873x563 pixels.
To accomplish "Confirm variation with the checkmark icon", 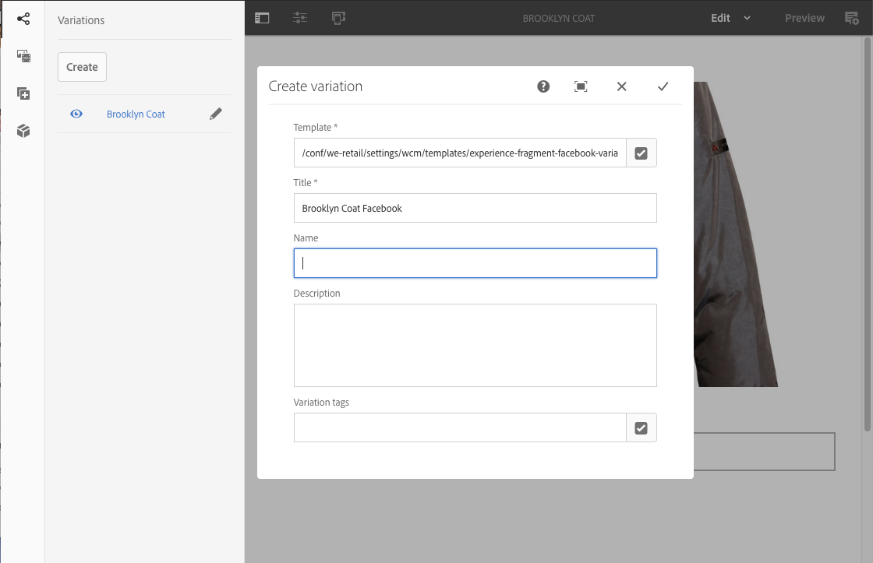I will 663,86.
